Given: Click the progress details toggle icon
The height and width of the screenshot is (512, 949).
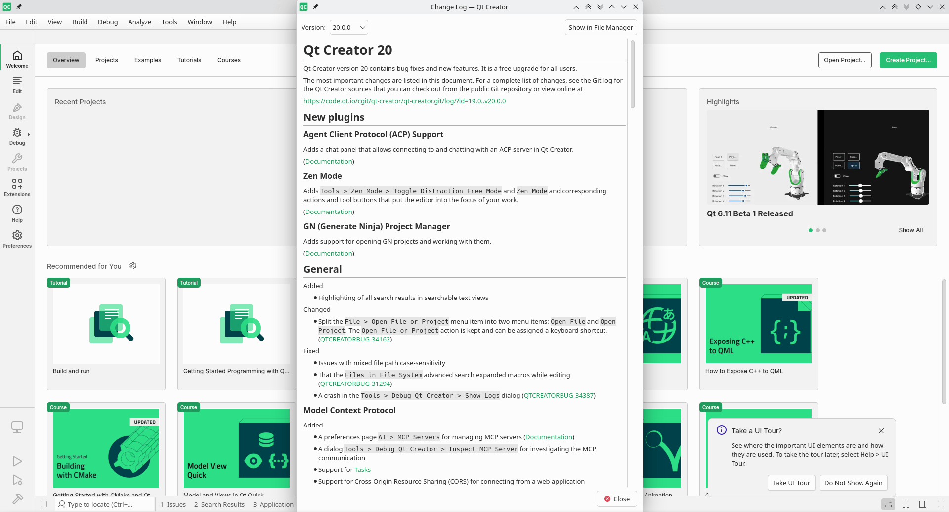Looking at the screenshot, I should click(888, 504).
